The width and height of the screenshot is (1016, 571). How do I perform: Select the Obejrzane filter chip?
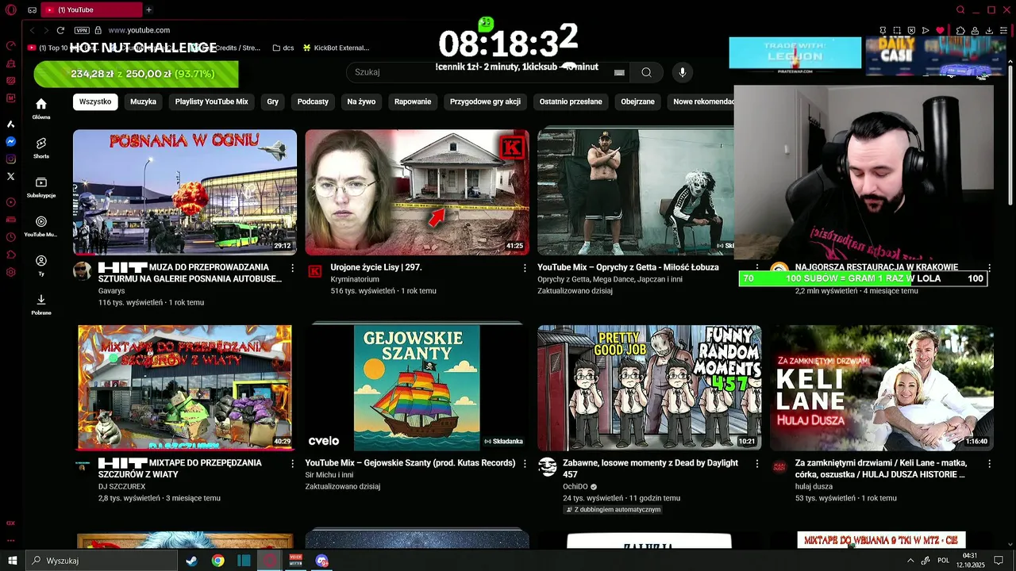[x=638, y=102]
